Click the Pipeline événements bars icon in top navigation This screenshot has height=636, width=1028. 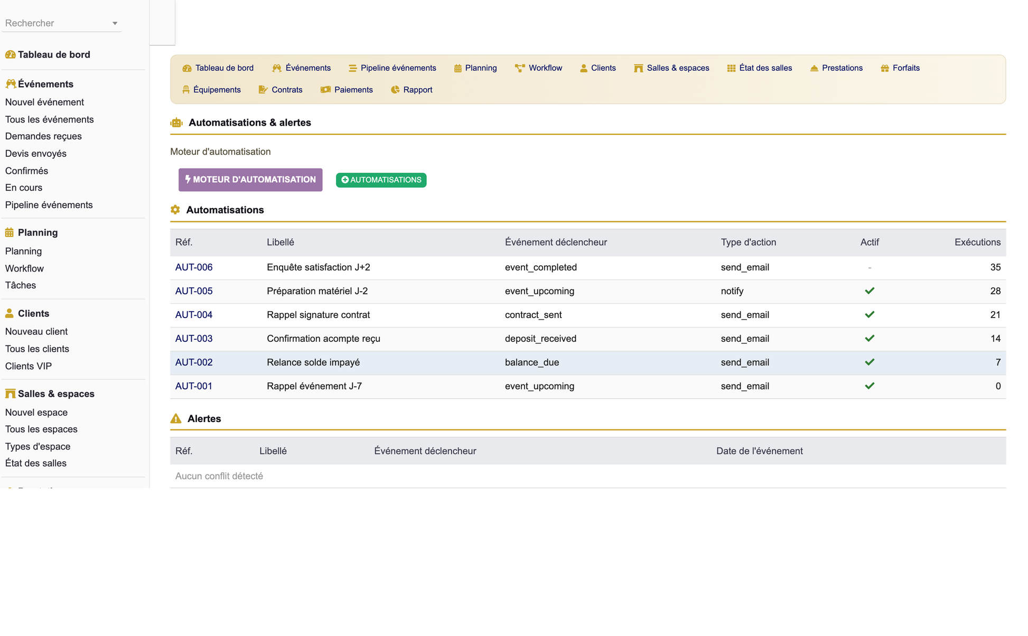(353, 68)
